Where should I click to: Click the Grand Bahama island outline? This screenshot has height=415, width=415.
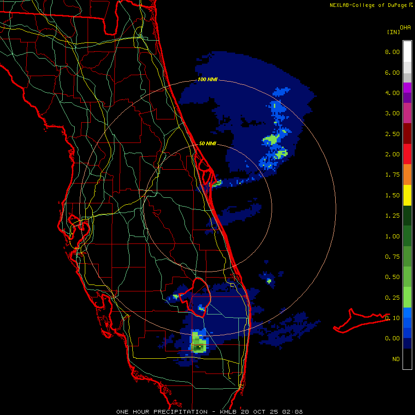(361, 320)
